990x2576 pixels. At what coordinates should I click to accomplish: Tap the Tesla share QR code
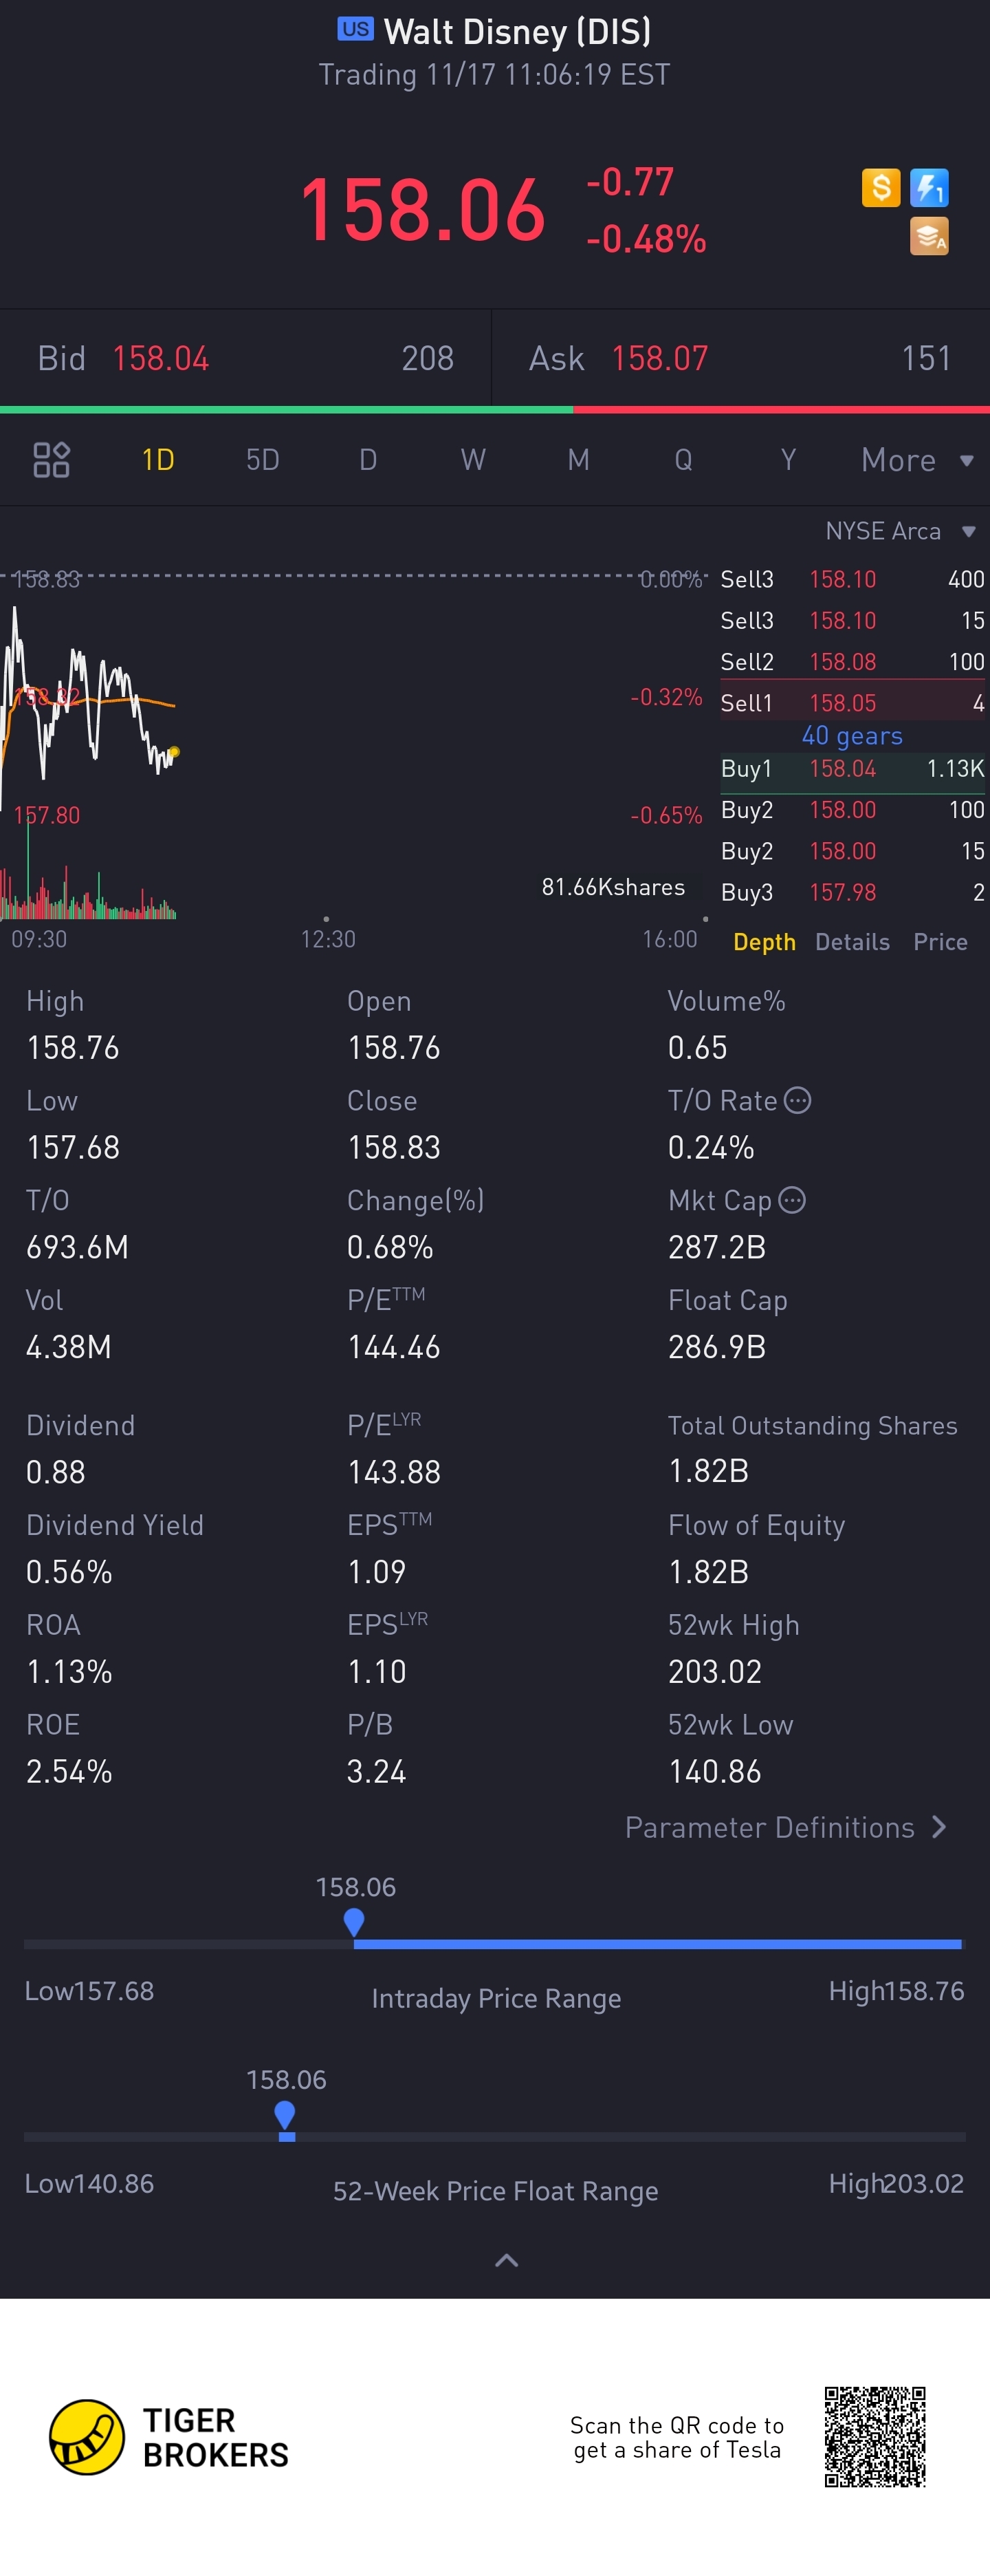tap(875, 2437)
